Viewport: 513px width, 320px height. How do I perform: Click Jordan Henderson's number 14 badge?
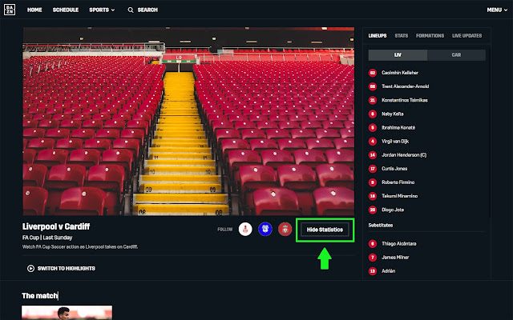(x=372, y=155)
